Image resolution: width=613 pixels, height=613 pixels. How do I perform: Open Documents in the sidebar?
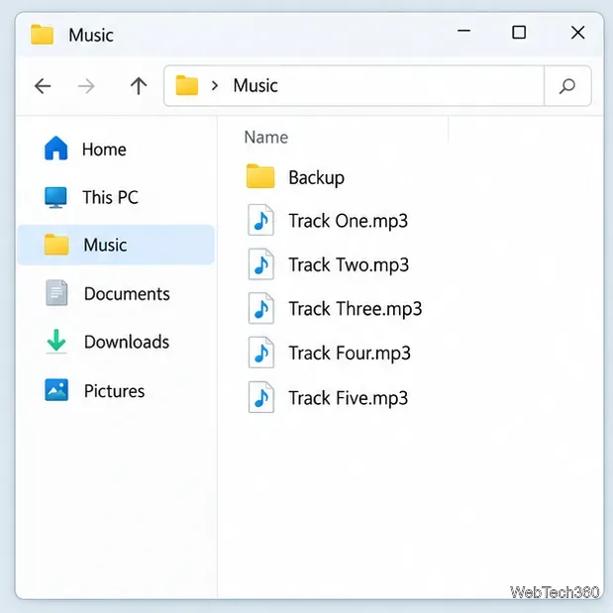tap(127, 293)
